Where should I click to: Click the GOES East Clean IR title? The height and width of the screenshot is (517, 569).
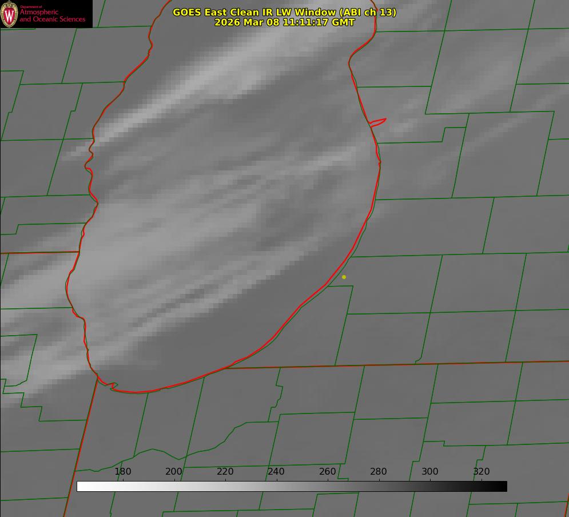click(284, 12)
